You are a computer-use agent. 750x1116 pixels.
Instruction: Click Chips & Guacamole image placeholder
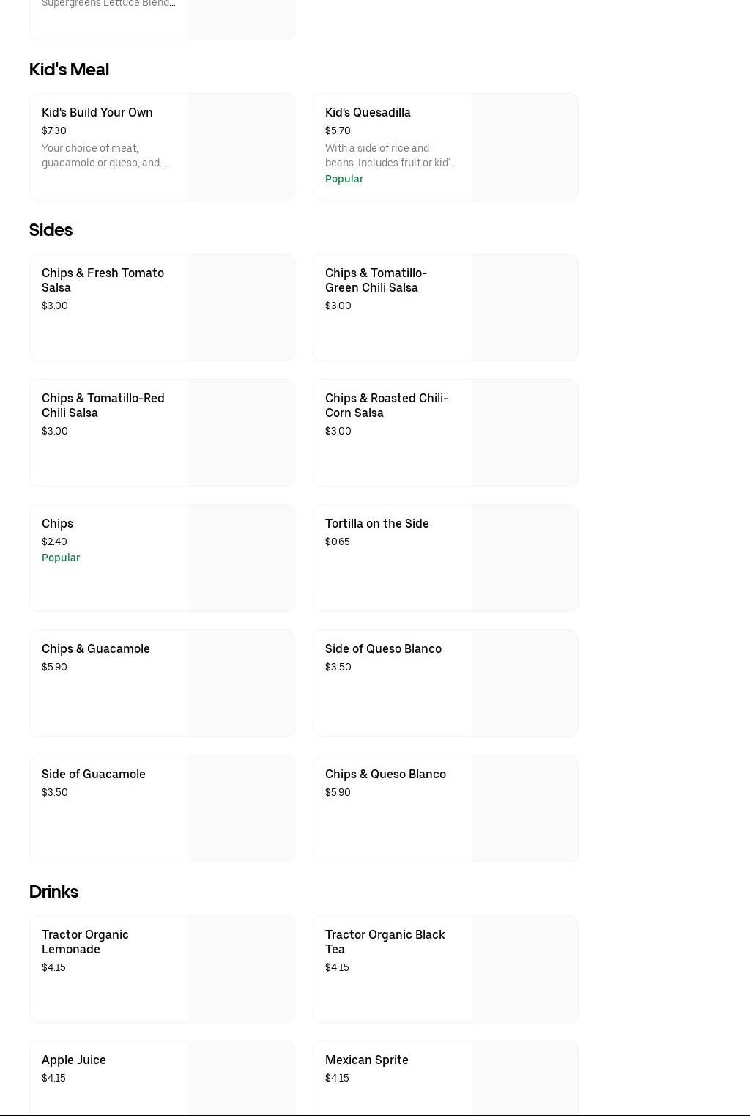pos(241,683)
